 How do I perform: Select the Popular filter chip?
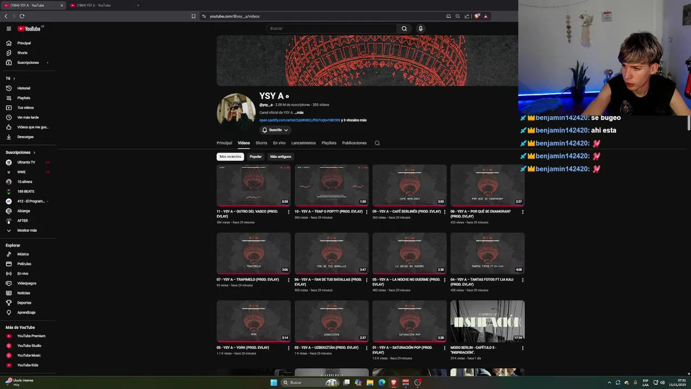(256, 157)
